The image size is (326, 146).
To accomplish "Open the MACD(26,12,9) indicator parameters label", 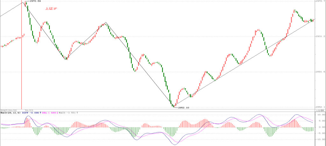I will (x=11, y=113).
